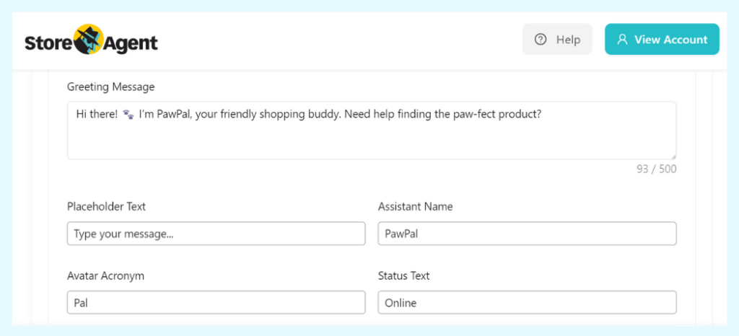The height and width of the screenshot is (336, 739).
Task: Grab the Greeting Message textarea resize handle
Action: click(x=673, y=155)
